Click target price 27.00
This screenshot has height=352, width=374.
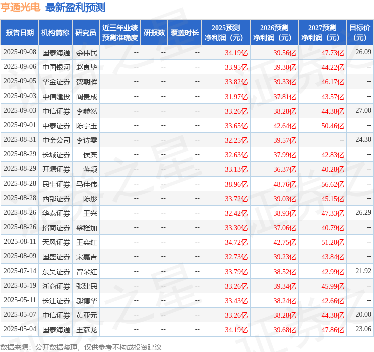(363, 110)
